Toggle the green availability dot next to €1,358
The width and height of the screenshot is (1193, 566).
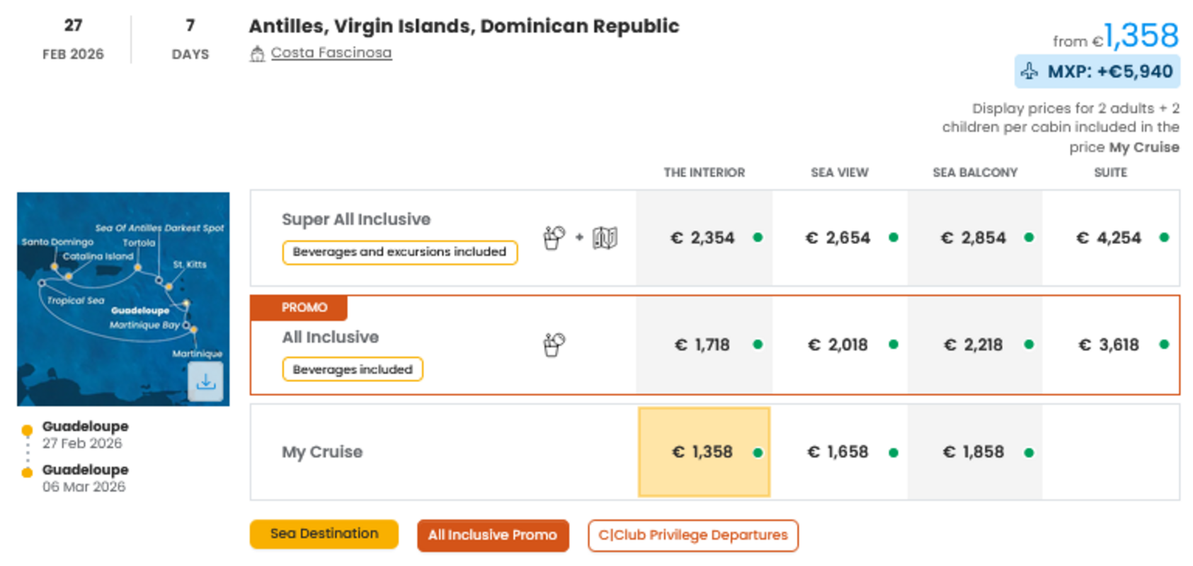point(759,452)
